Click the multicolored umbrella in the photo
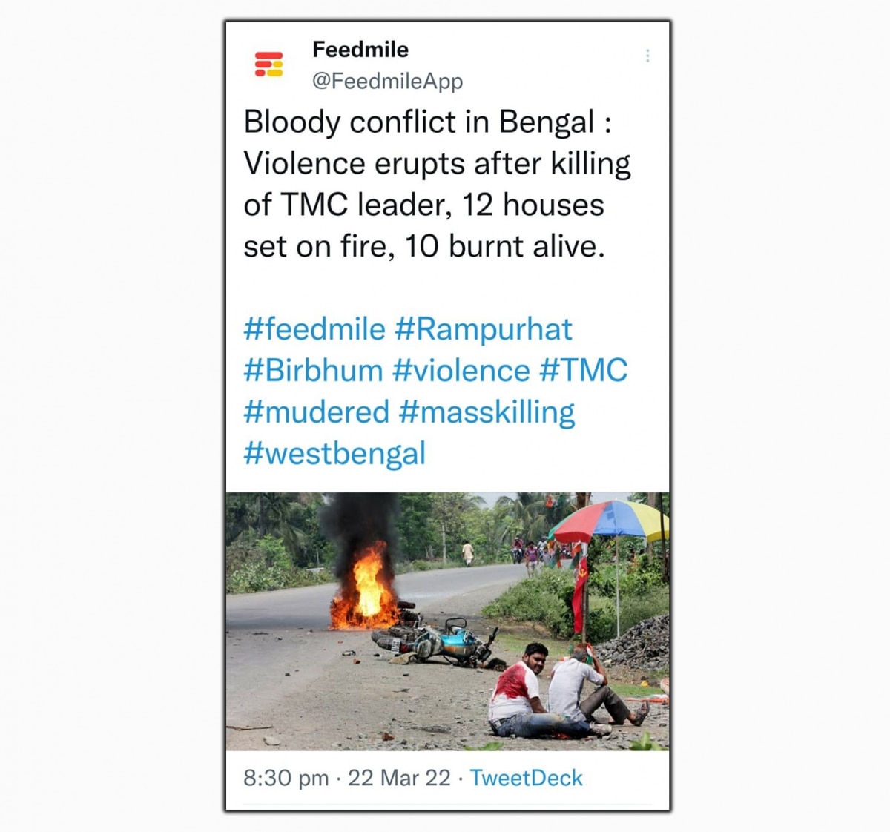890x832 pixels. [x=610, y=521]
